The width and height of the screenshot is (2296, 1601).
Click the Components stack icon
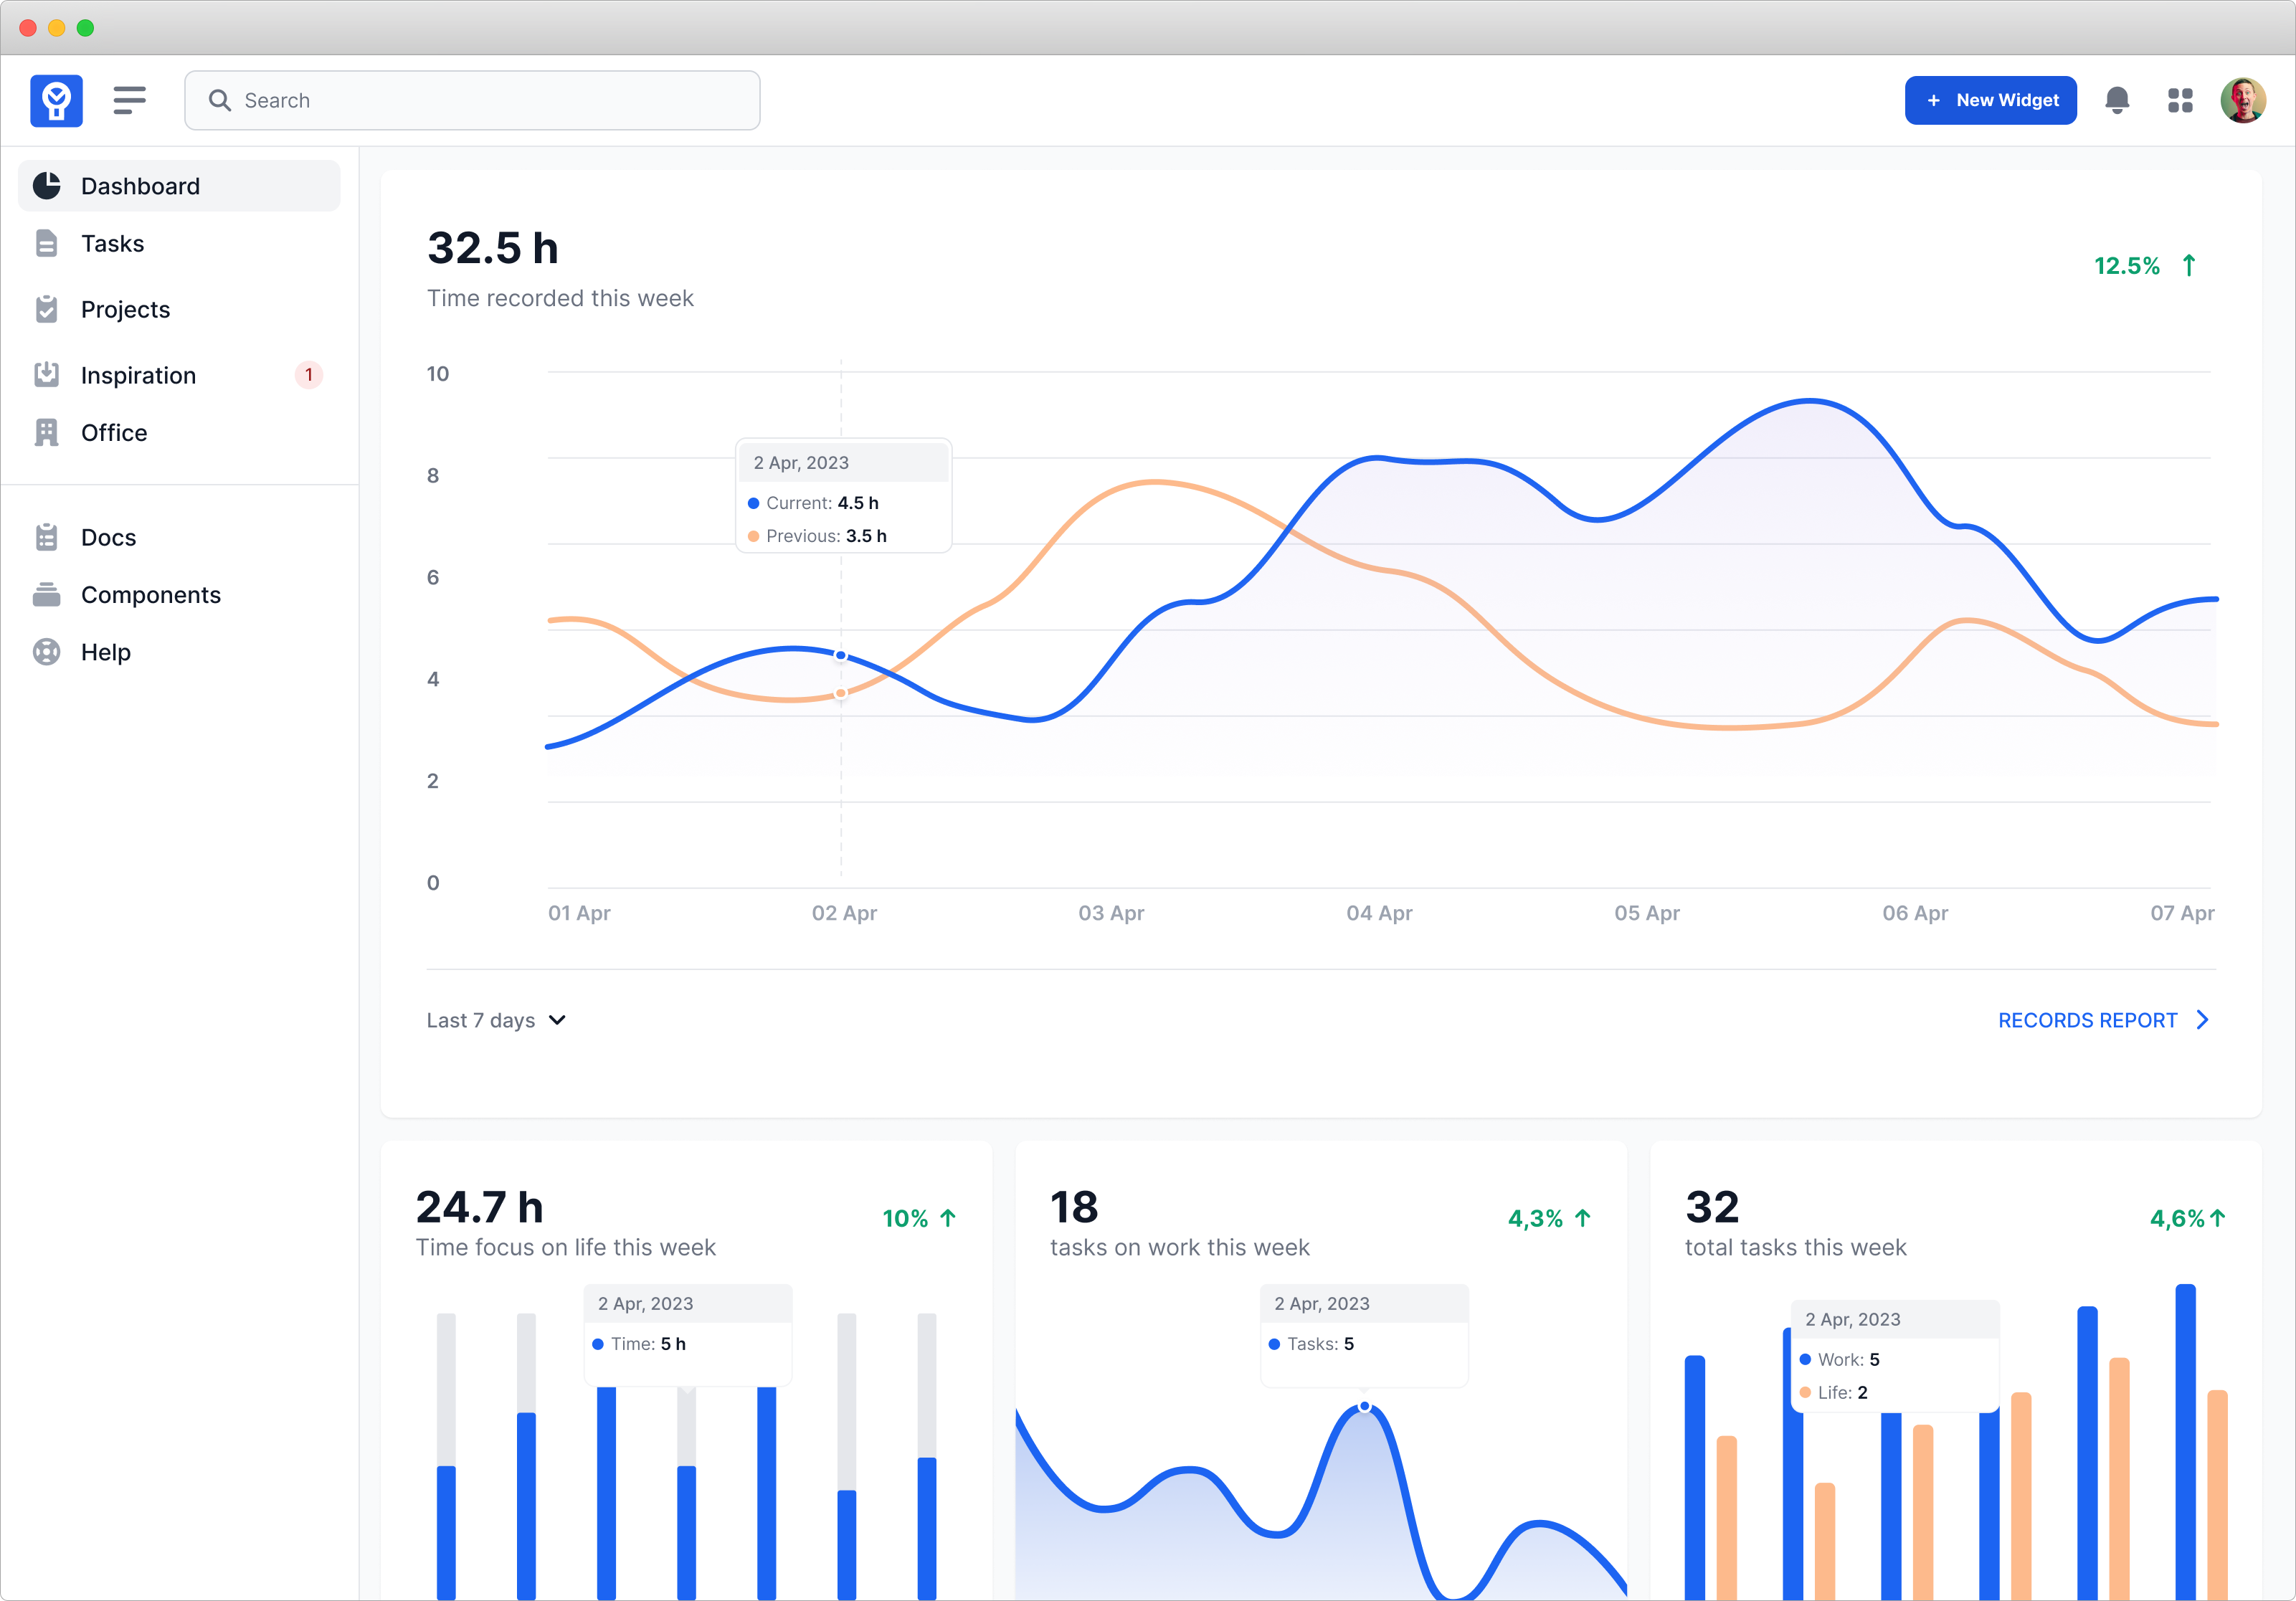[x=46, y=595]
